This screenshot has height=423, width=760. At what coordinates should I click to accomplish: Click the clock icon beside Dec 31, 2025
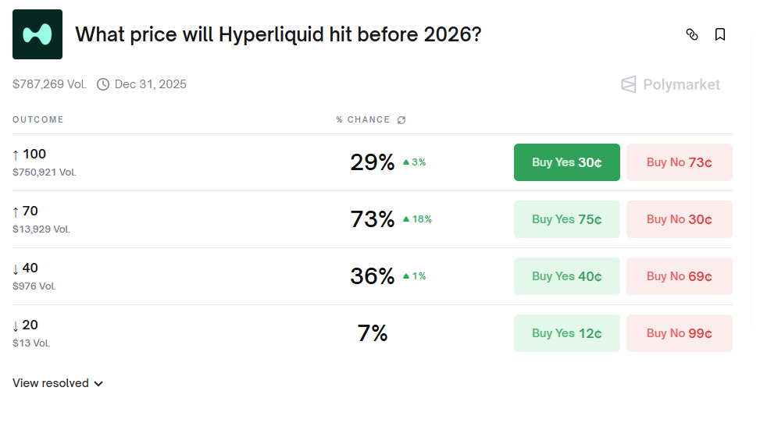tap(103, 84)
